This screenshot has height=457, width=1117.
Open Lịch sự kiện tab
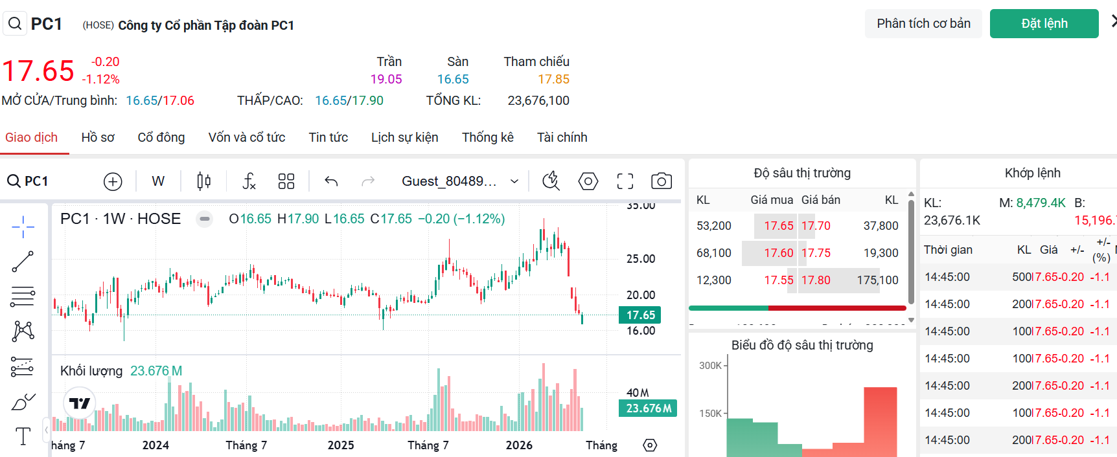(405, 137)
